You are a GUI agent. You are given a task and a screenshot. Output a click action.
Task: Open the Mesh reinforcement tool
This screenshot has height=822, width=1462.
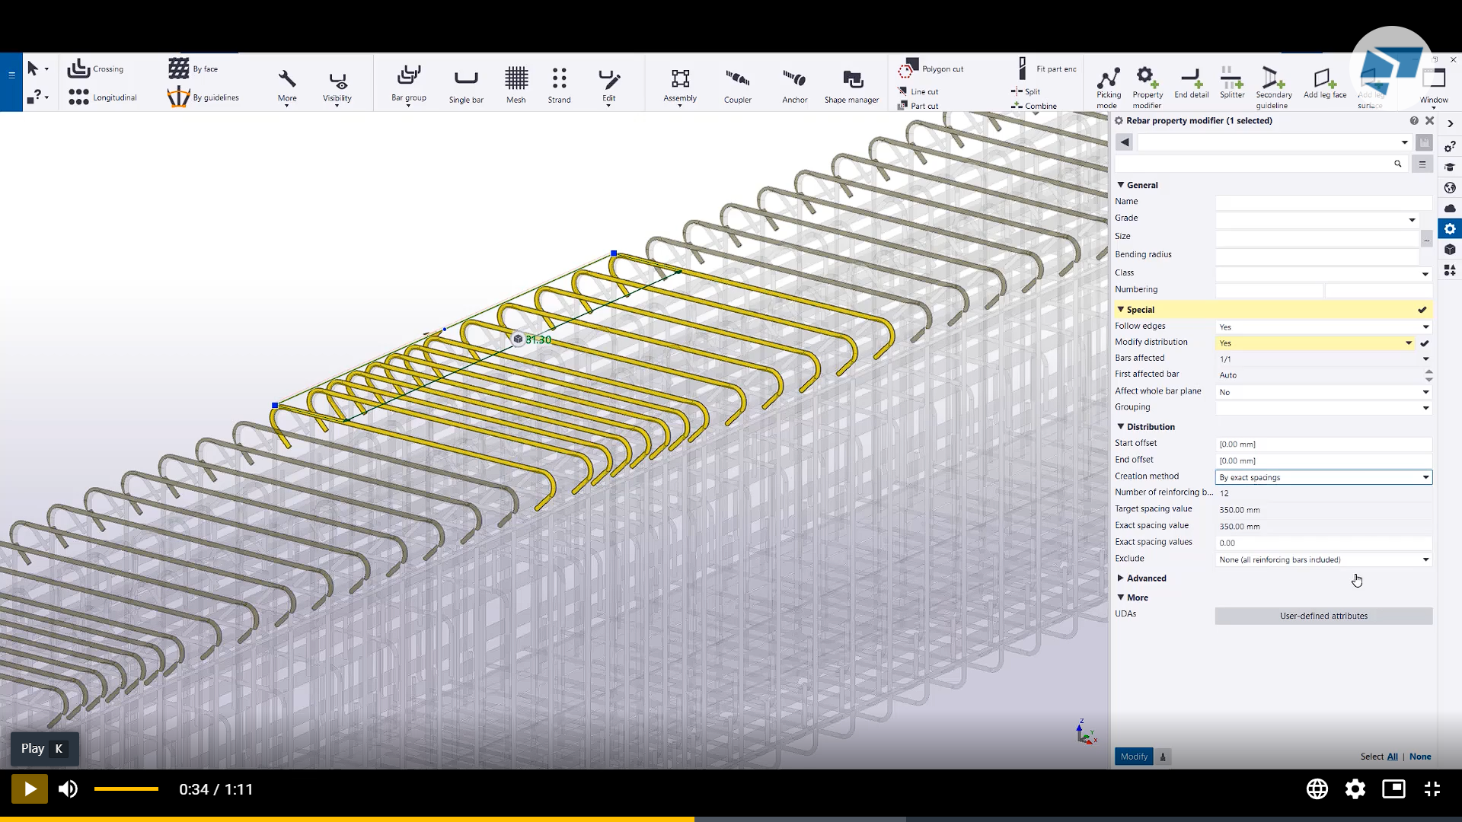(516, 84)
